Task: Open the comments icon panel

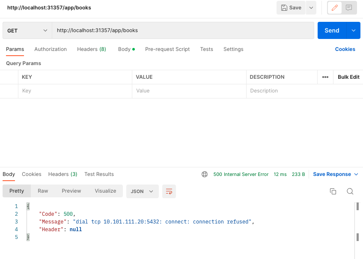Action: coord(349,8)
